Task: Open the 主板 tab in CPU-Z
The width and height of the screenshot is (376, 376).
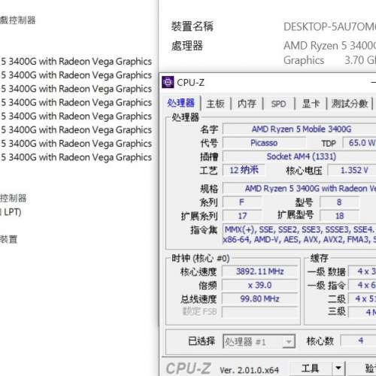Action: click(215, 104)
